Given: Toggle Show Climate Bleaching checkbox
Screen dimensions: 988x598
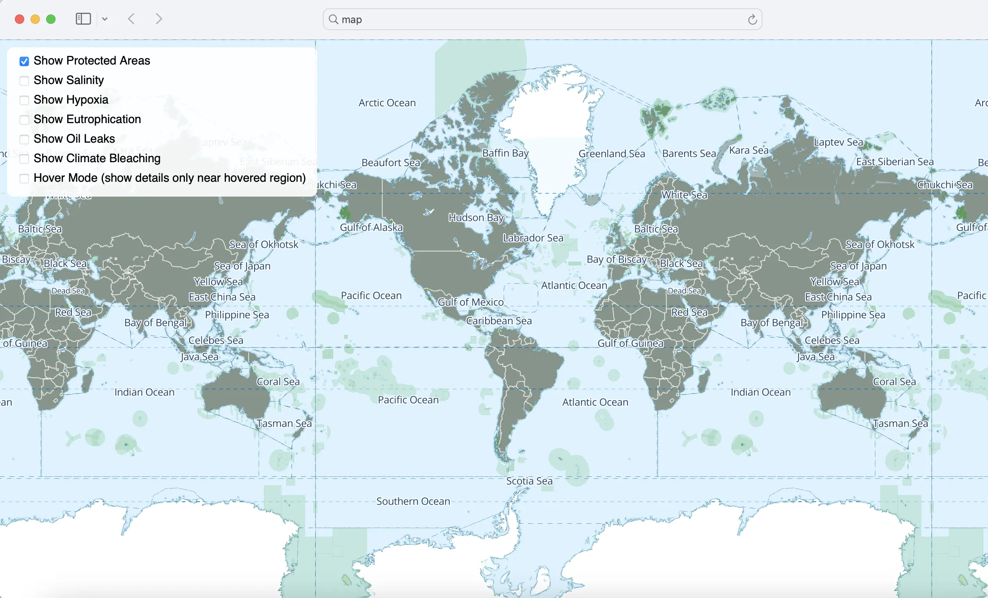Looking at the screenshot, I should click(x=24, y=159).
